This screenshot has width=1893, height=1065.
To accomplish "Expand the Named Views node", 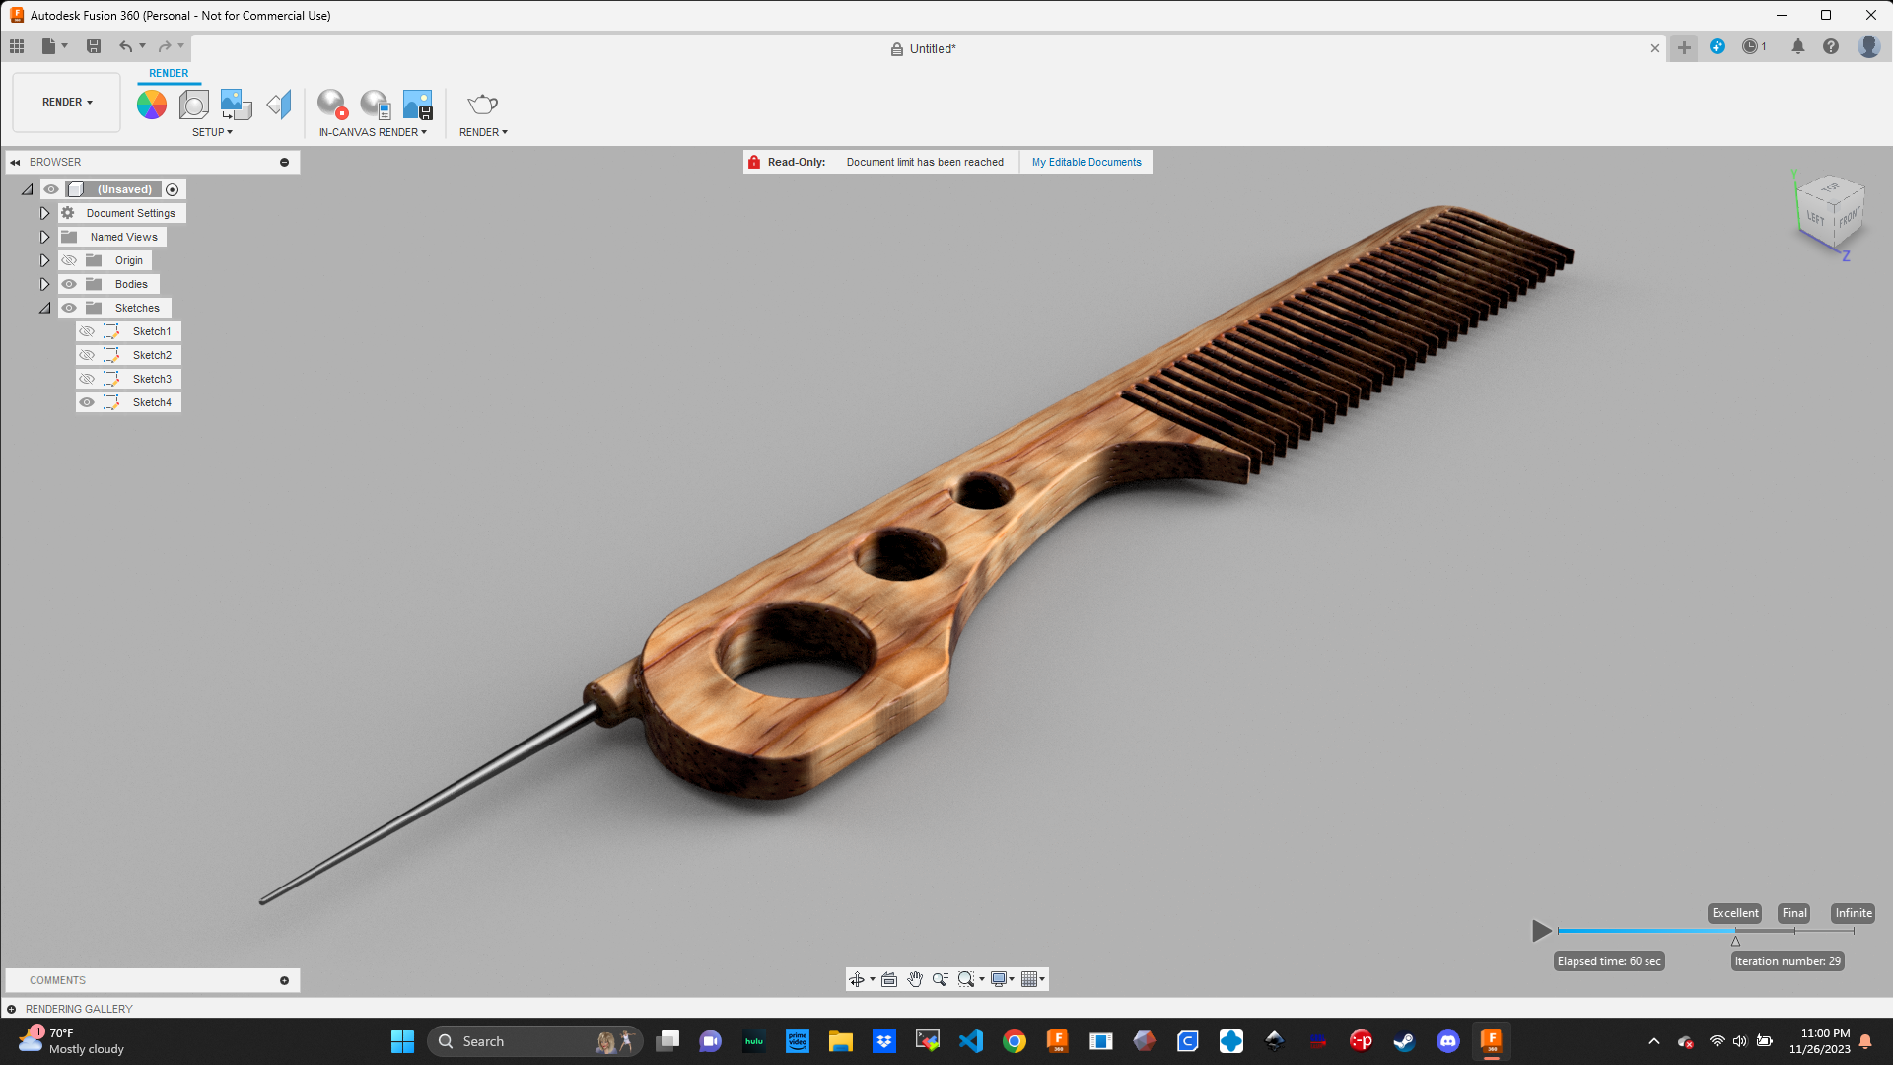I will tap(44, 237).
